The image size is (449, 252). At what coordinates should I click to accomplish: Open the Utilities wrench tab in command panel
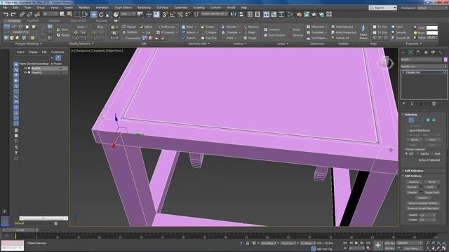coord(441,52)
